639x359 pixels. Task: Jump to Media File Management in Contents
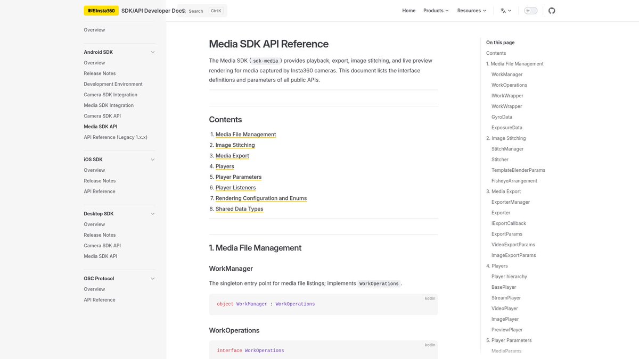point(246,135)
